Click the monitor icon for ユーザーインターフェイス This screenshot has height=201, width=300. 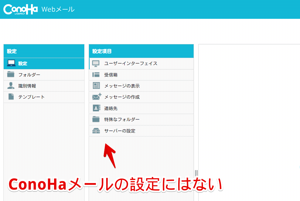96,64
